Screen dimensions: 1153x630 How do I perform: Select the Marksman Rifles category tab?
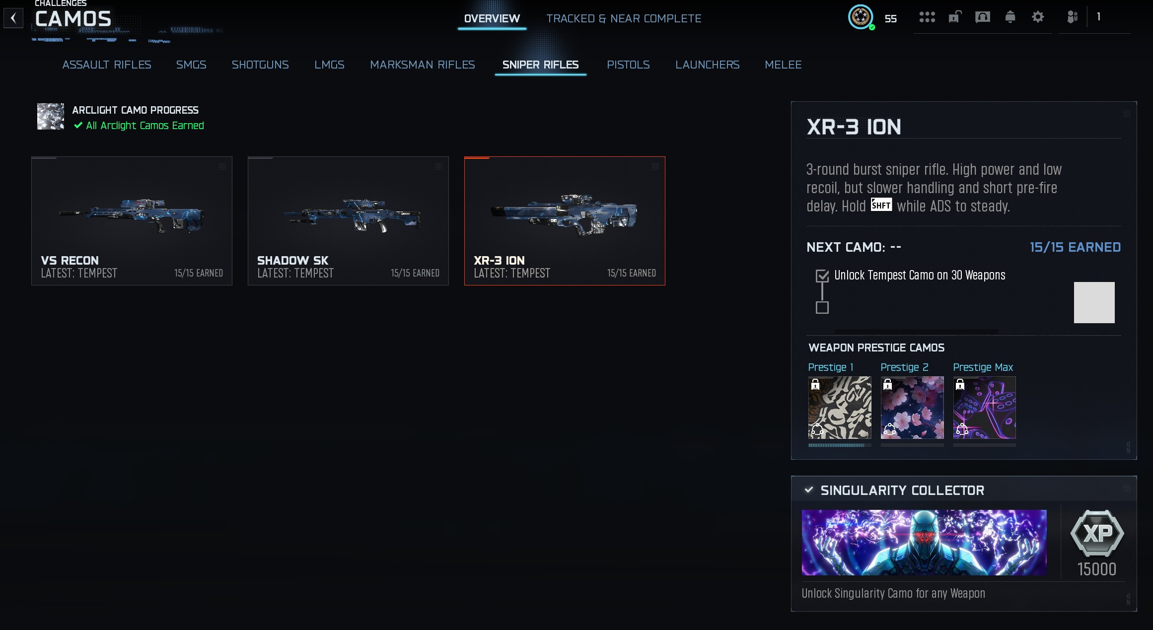(x=423, y=65)
